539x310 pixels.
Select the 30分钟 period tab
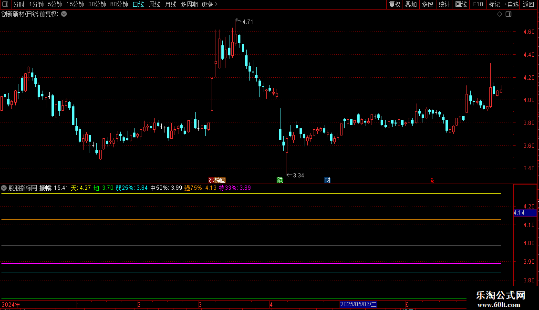click(x=97, y=4)
